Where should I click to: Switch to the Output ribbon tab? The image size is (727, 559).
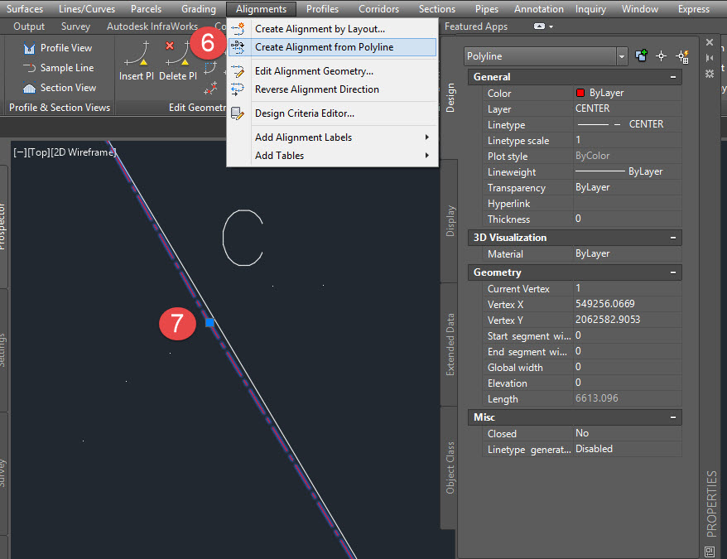[x=29, y=27]
